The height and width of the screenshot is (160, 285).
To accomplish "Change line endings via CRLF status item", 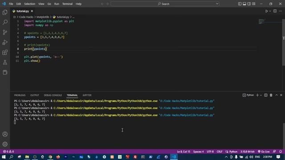I will tap(220, 152).
